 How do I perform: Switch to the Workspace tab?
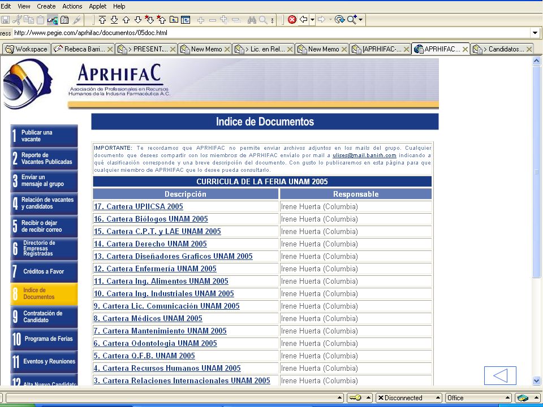[27, 49]
